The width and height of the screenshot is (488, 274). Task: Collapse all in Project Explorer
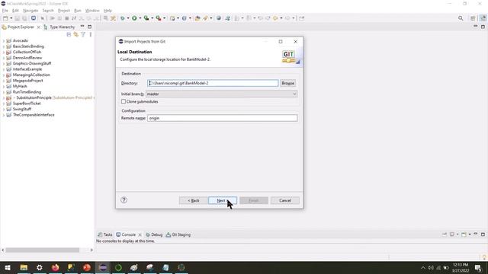pyautogui.click(x=69, y=34)
